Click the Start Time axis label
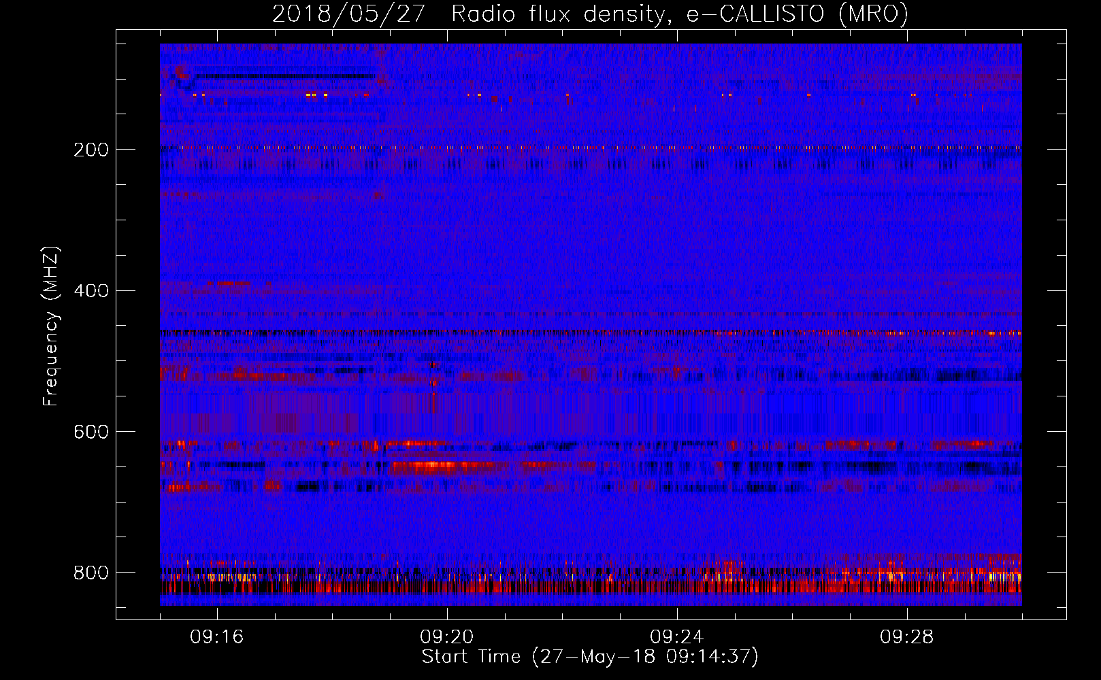 click(590, 657)
